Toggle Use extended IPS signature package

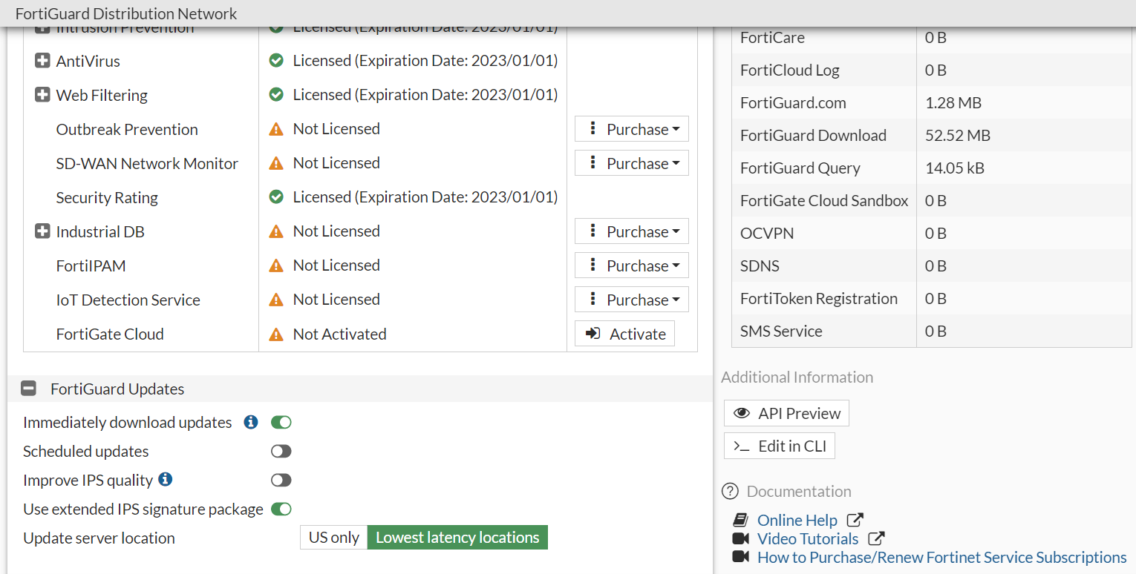click(281, 509)
